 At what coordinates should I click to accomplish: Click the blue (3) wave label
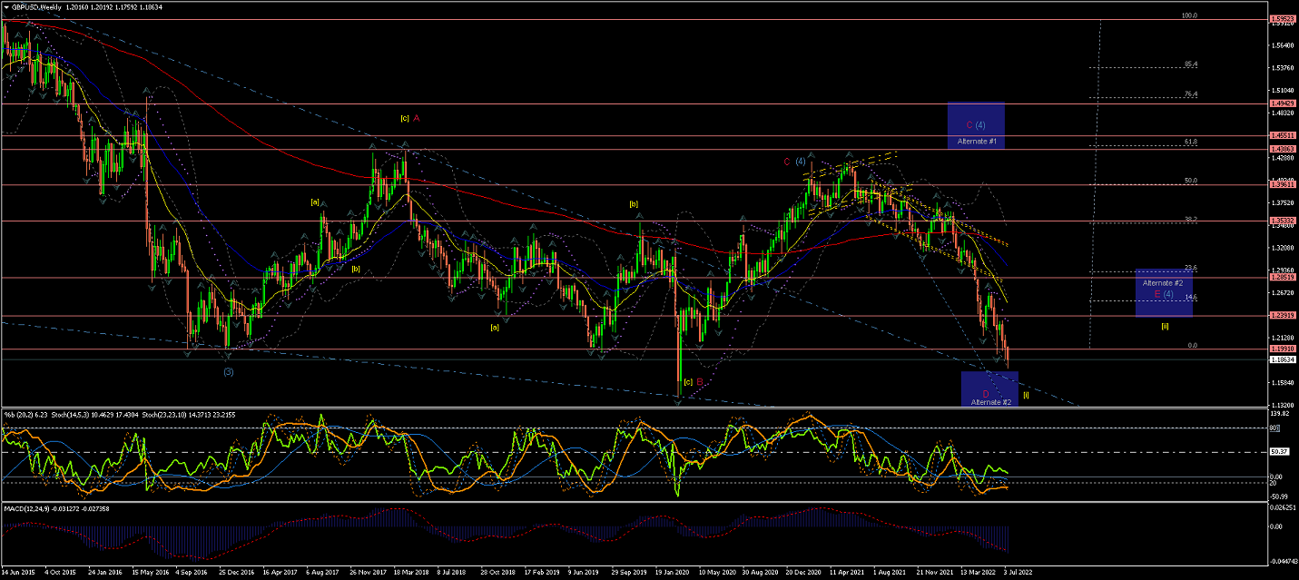point(228,371)
